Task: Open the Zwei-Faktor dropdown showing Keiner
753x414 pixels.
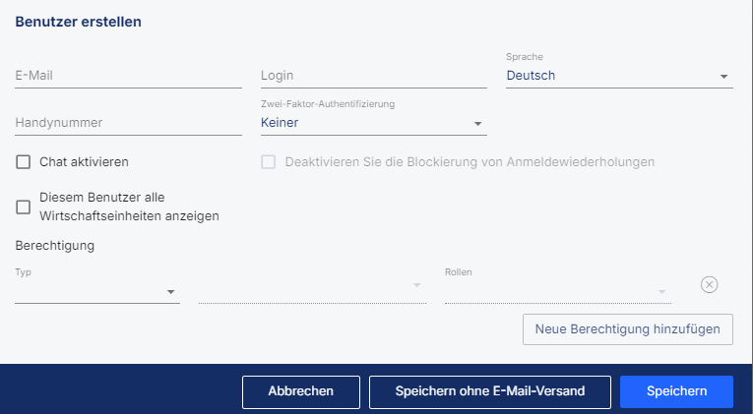Action: [374, 123]
